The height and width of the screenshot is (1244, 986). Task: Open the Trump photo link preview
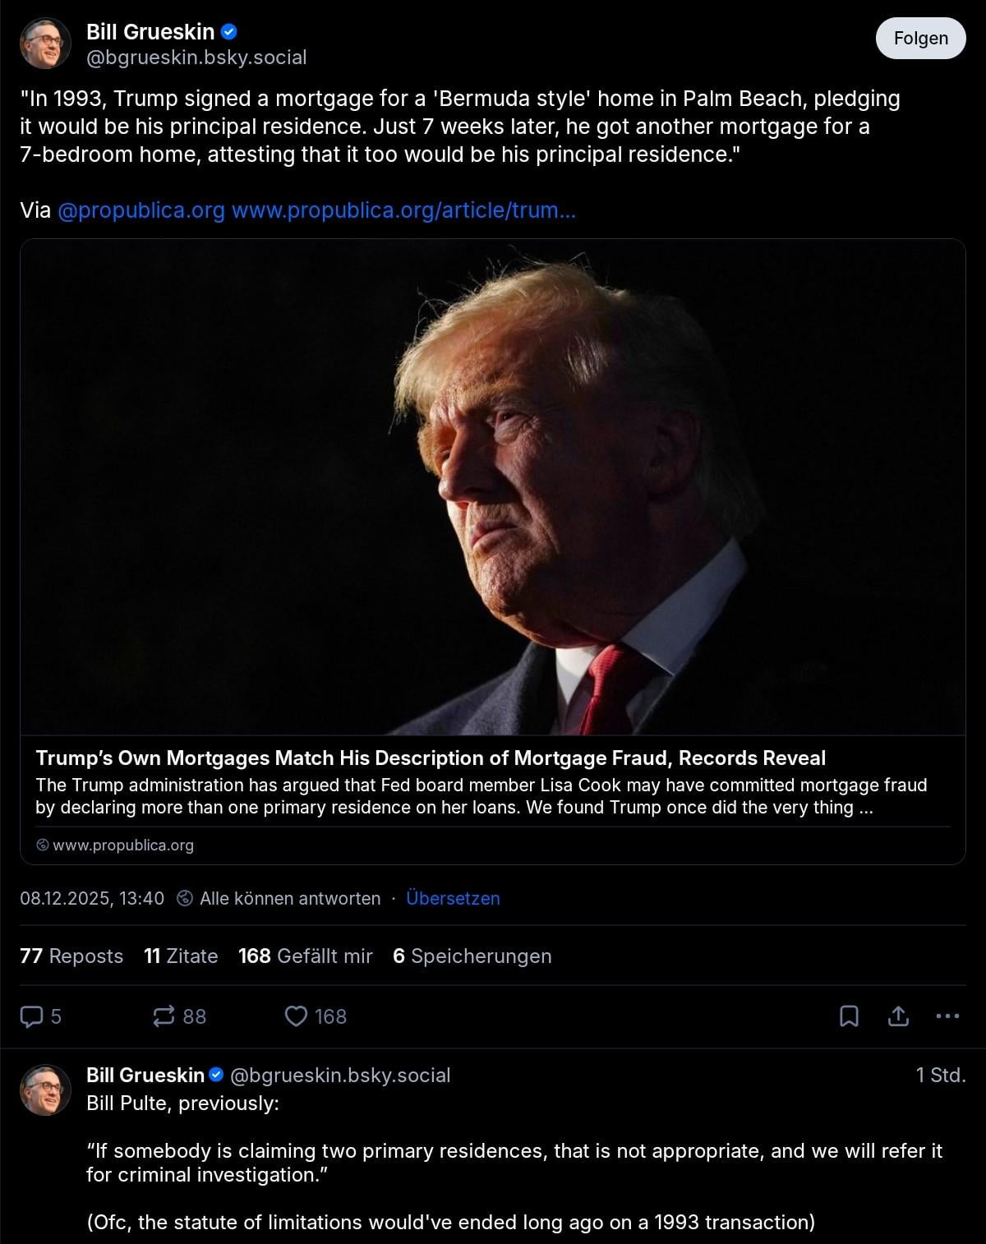click(x=493, y=487)
